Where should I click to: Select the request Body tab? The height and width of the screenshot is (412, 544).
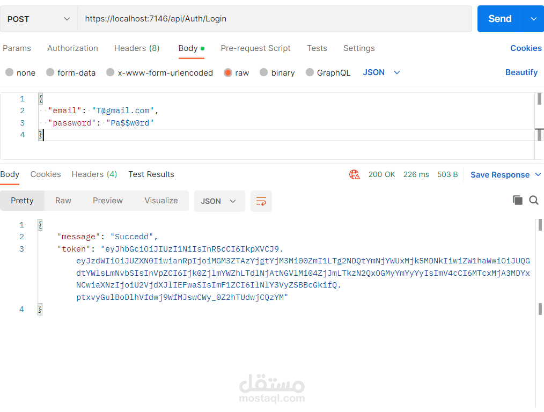191,48
